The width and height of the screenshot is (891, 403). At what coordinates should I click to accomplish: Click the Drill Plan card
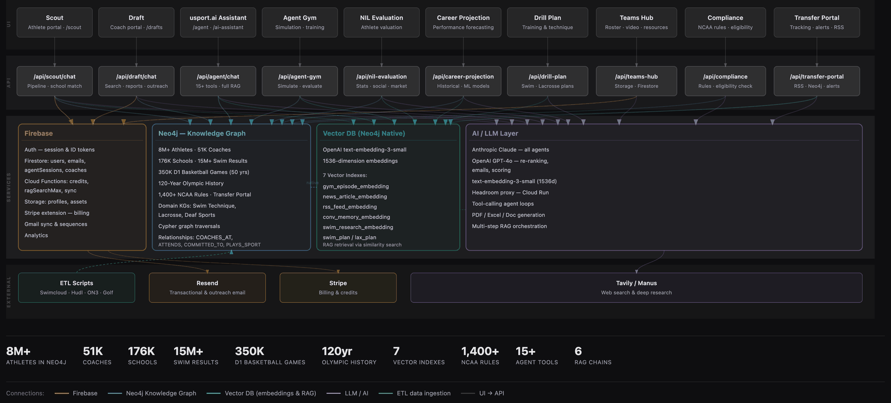point(547,22)
